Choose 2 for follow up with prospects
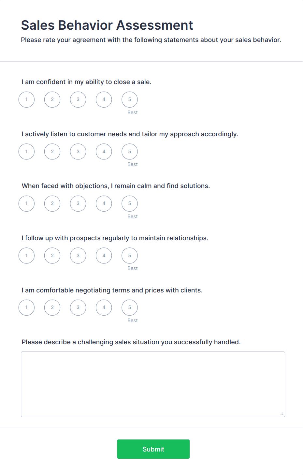The height and width of the screenshot is (475, 303). pos(52,256)
